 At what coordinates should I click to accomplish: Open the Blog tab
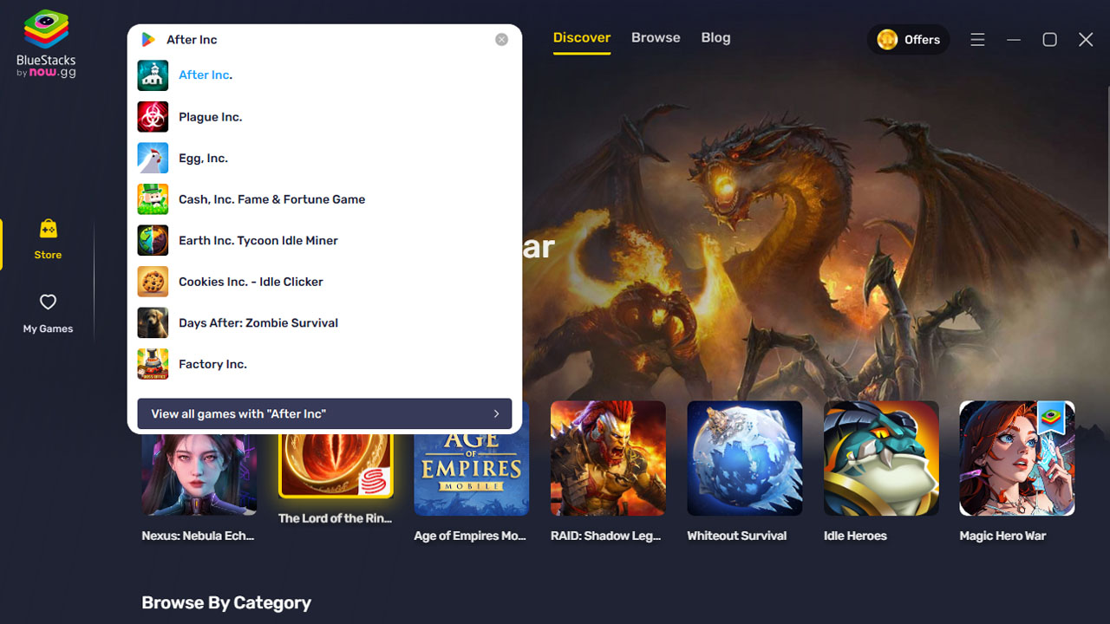coord(715,37)
